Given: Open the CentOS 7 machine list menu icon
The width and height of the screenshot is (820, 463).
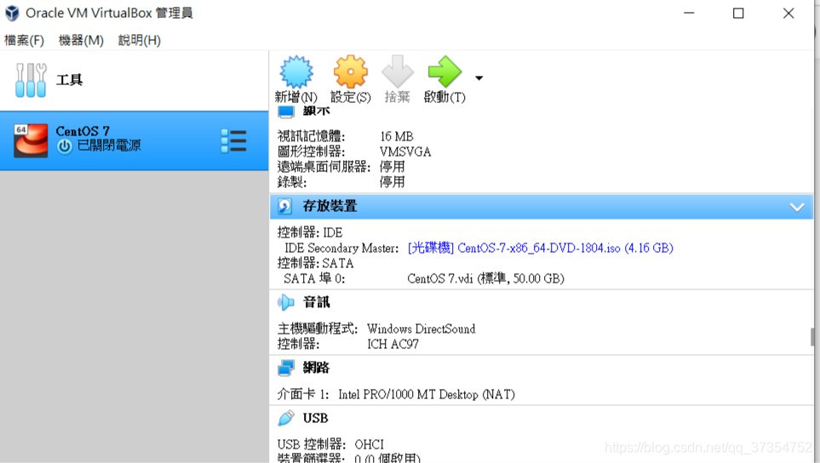Looking at the screenshot, I should [233, 141].
